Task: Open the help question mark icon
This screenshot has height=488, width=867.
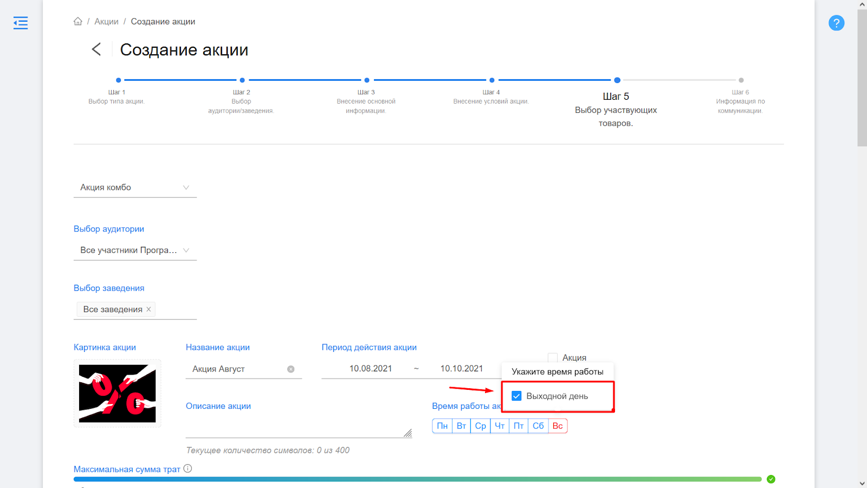Action: (836, 23)
